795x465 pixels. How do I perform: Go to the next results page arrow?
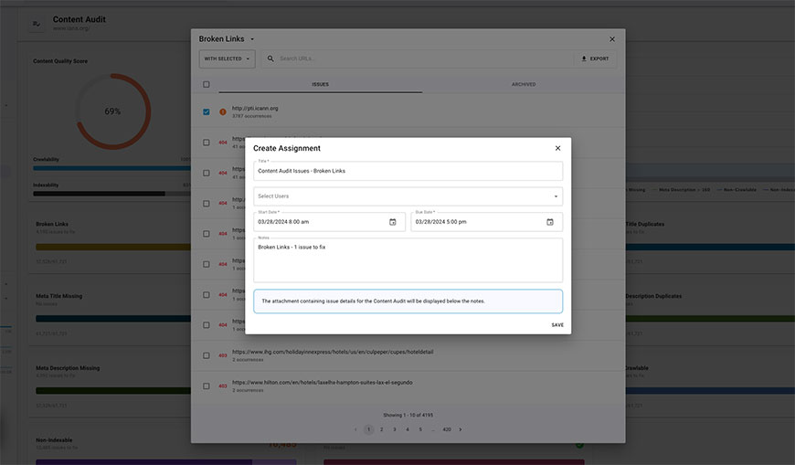pos(461,429)
